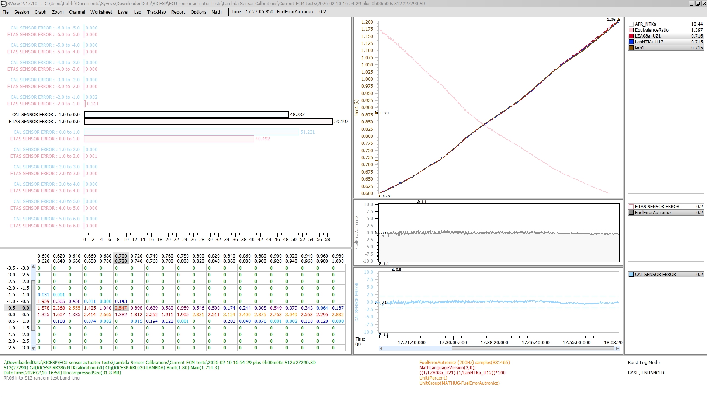Viewport: 707px width, 398px height.
Task: Toggle the ETAS SENSOR ERROR legend box
Action: tap(631, 207)
